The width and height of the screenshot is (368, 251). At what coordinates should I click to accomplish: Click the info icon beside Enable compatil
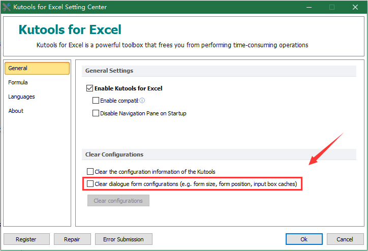pyautogui.click(x=142, y=101)
